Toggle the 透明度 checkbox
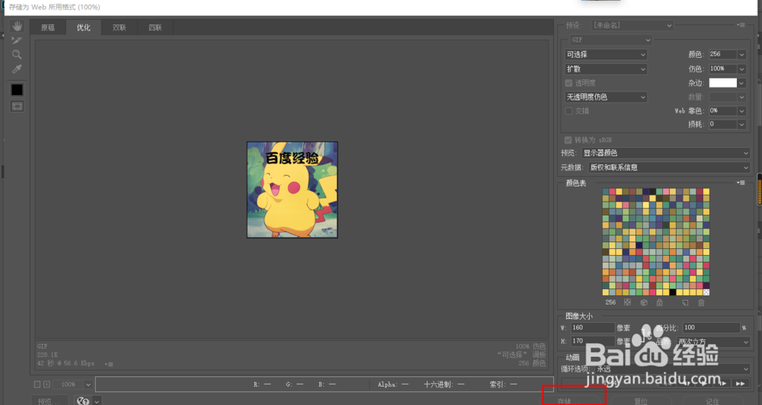The height and width of the screenshot is (405, 762). [x=568, y=83]
